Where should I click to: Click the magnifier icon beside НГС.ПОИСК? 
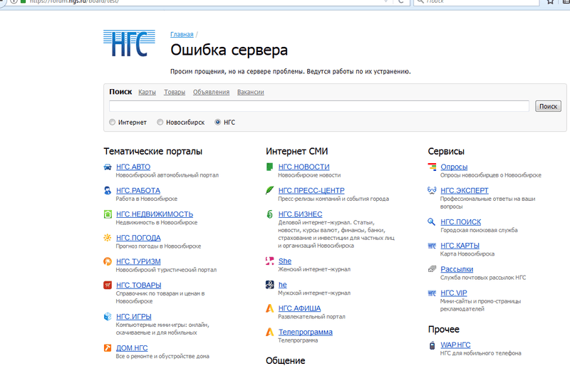click(432, 221)
